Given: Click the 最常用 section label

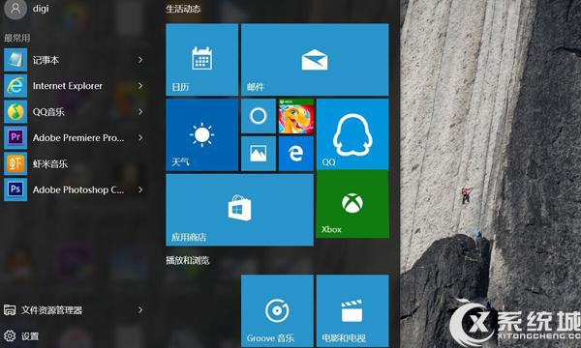Looking at the screenshot, I should [17, 38].
